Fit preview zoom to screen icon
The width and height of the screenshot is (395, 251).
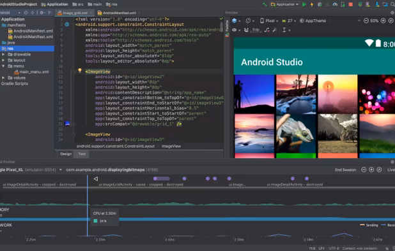391,21
